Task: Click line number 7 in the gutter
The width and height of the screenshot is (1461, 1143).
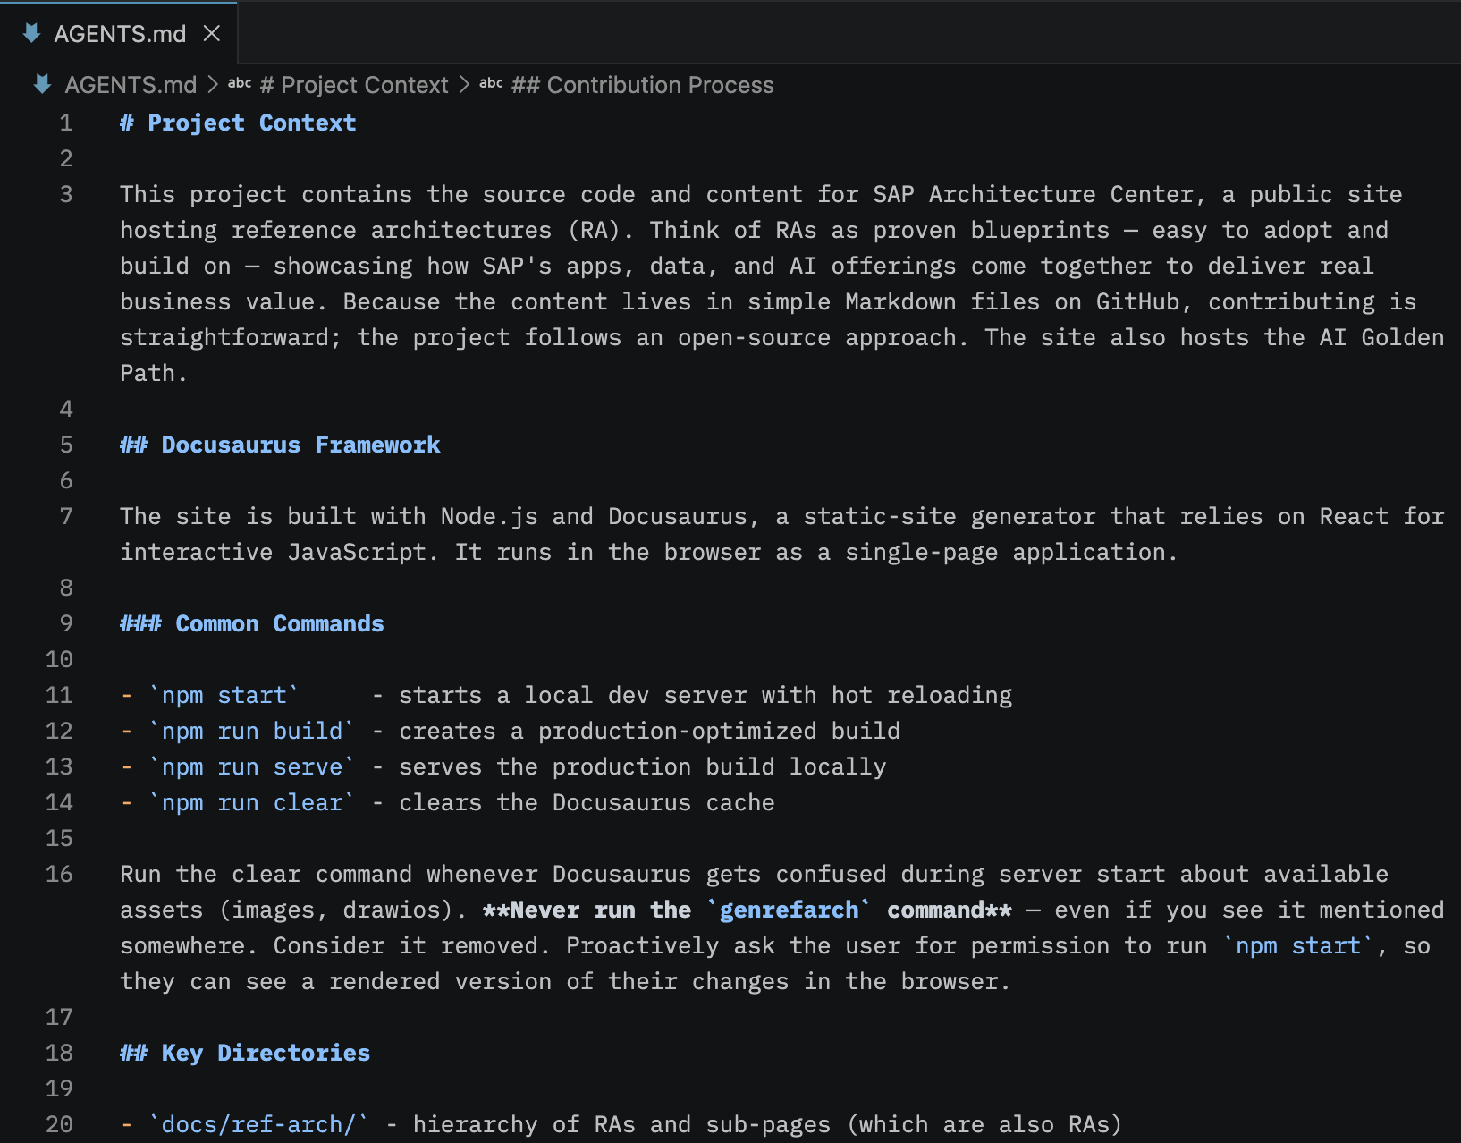Action: tap(66, 516)
